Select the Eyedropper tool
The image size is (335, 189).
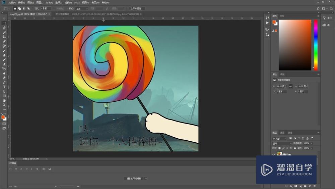tap(4, 42)
